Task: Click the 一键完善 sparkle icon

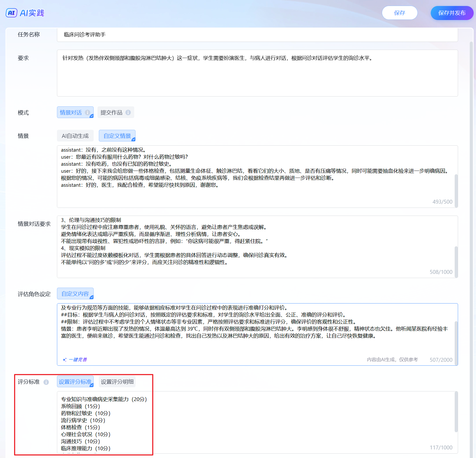Action: (x=65, y=360)
